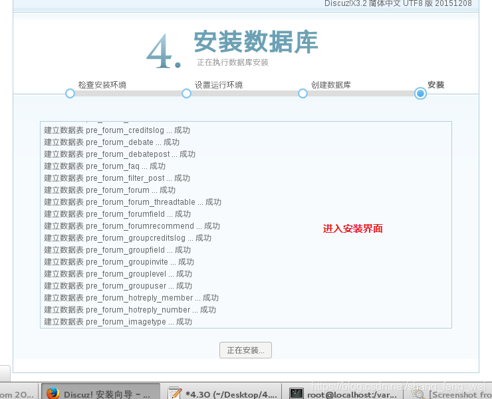Click the pre_forum_filter_post log line

coord(117,178)
